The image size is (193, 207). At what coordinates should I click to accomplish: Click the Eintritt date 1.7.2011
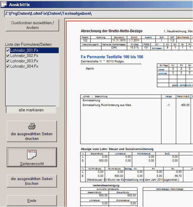134,41
